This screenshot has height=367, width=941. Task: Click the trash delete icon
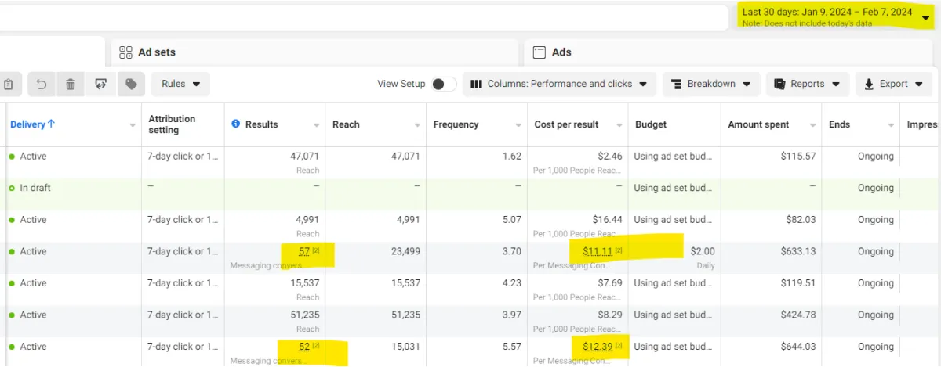71,84
